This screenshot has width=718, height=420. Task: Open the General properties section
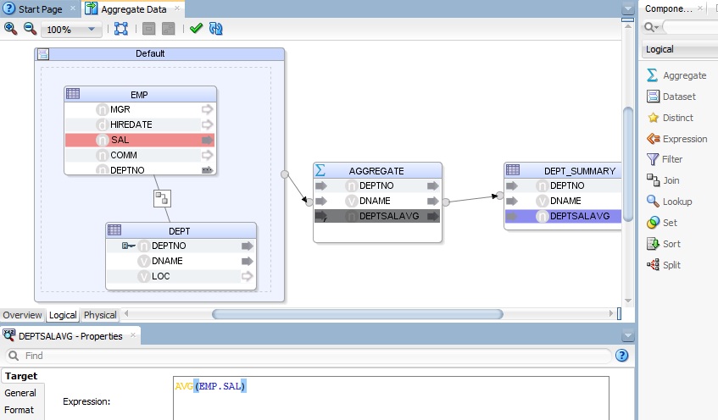20,393
